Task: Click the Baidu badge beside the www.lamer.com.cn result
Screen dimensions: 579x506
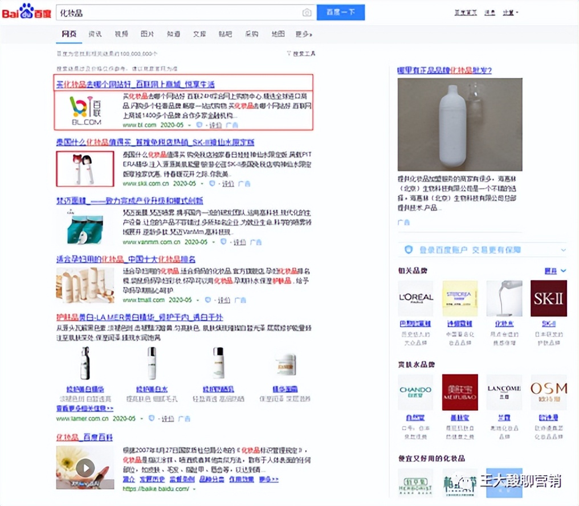Action: point(151,418)
